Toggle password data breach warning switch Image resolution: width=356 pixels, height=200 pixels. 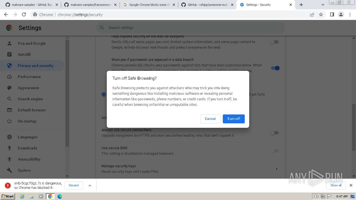click(x=275, y=68)
